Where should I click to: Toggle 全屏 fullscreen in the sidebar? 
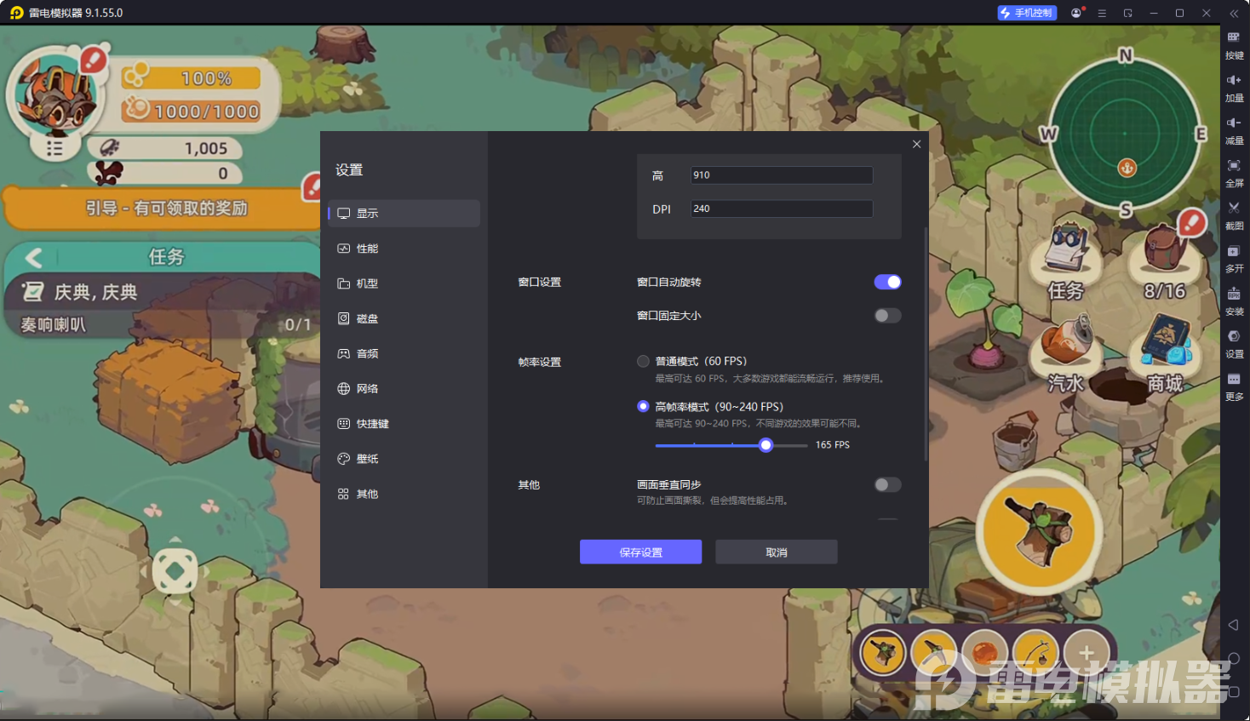click(1234, 173)
